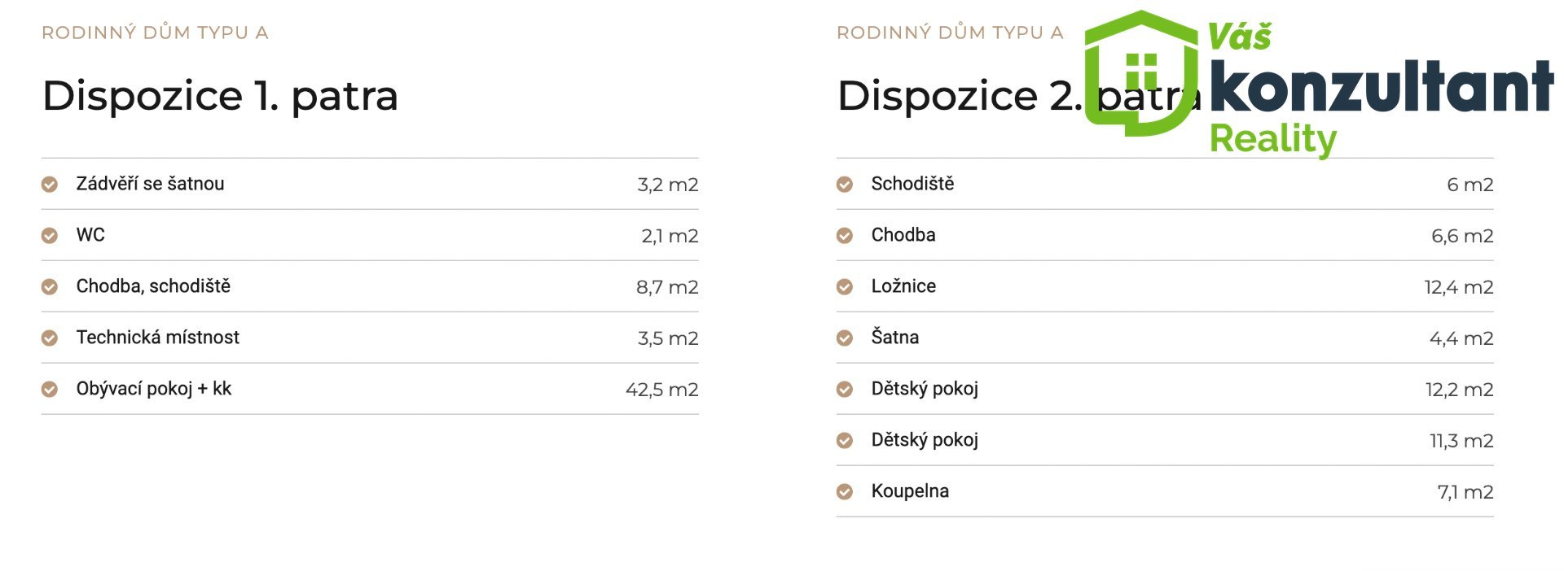Screen dimensions: 1564x571
Task: Select the check icon beside Ložnice
Action: pyautogui.click(x=845, y=287)
